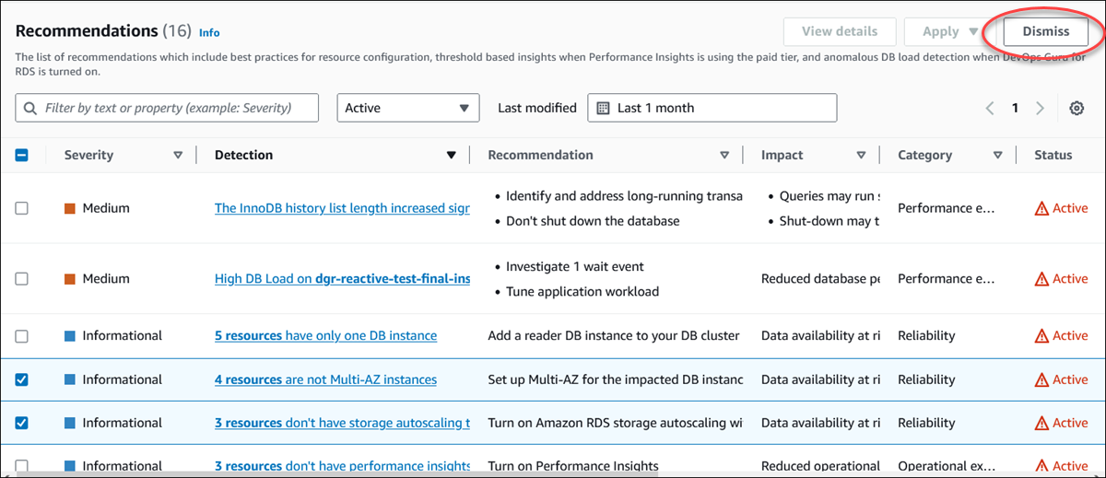This screenshot has width=1106, height=478.
Task: Expand the Apply dropdown button
Action: point(950,31)
